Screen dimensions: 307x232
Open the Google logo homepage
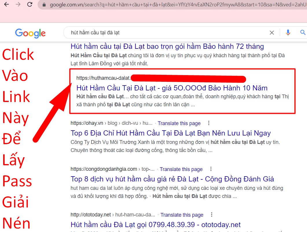(x=30, y=33)
